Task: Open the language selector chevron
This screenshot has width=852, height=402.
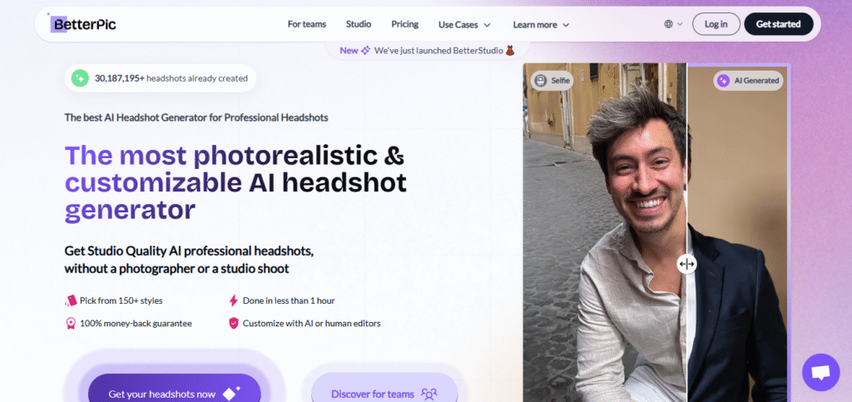Action: [x=680, y=24]
